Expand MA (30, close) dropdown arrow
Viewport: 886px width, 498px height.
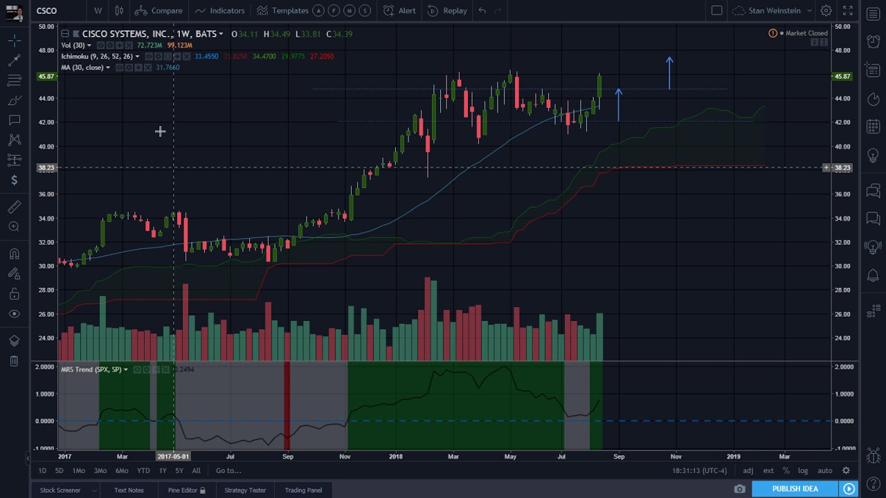(x=108, y=67)
